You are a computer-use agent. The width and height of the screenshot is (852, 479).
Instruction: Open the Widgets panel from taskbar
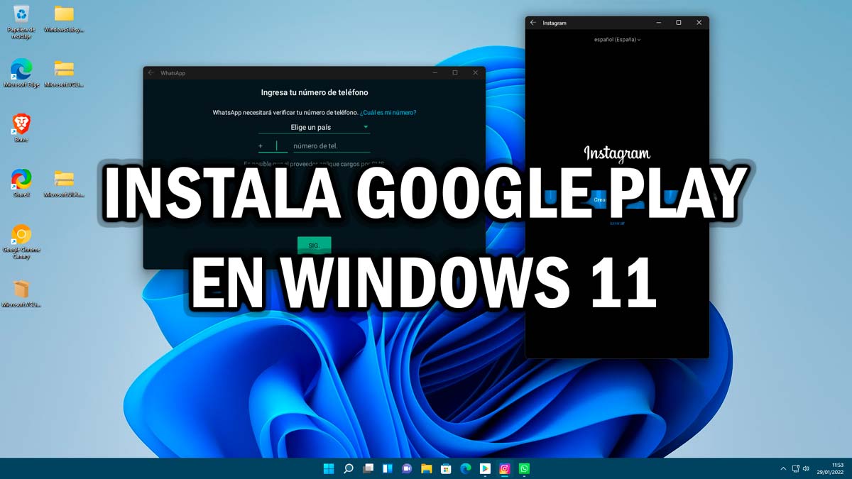pyautogui.click(x=388, y=468)
